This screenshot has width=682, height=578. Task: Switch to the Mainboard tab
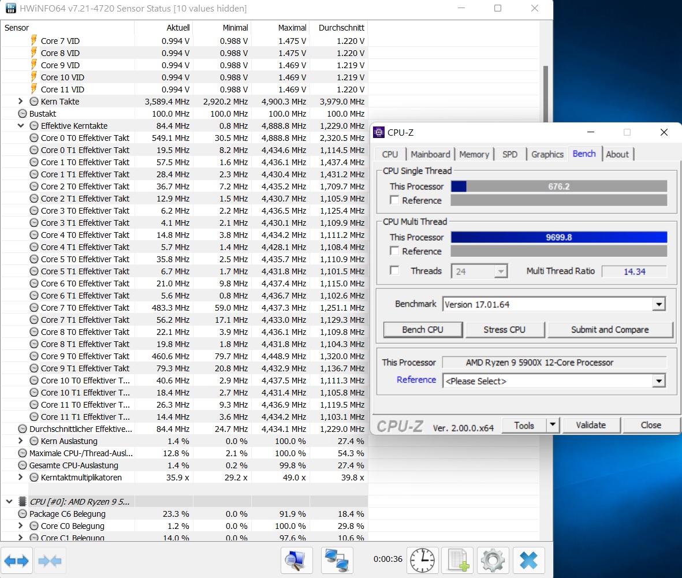430,154
